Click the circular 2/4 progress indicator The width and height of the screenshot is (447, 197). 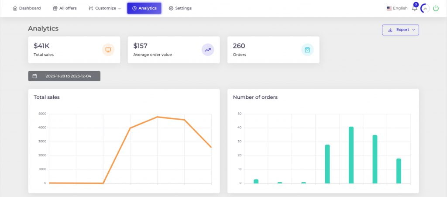(x=425, y=8)
